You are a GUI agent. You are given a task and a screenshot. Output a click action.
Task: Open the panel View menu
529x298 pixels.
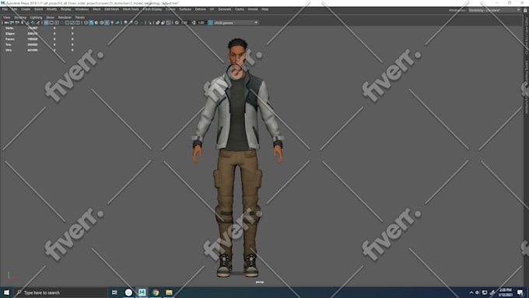click(6, 17)
